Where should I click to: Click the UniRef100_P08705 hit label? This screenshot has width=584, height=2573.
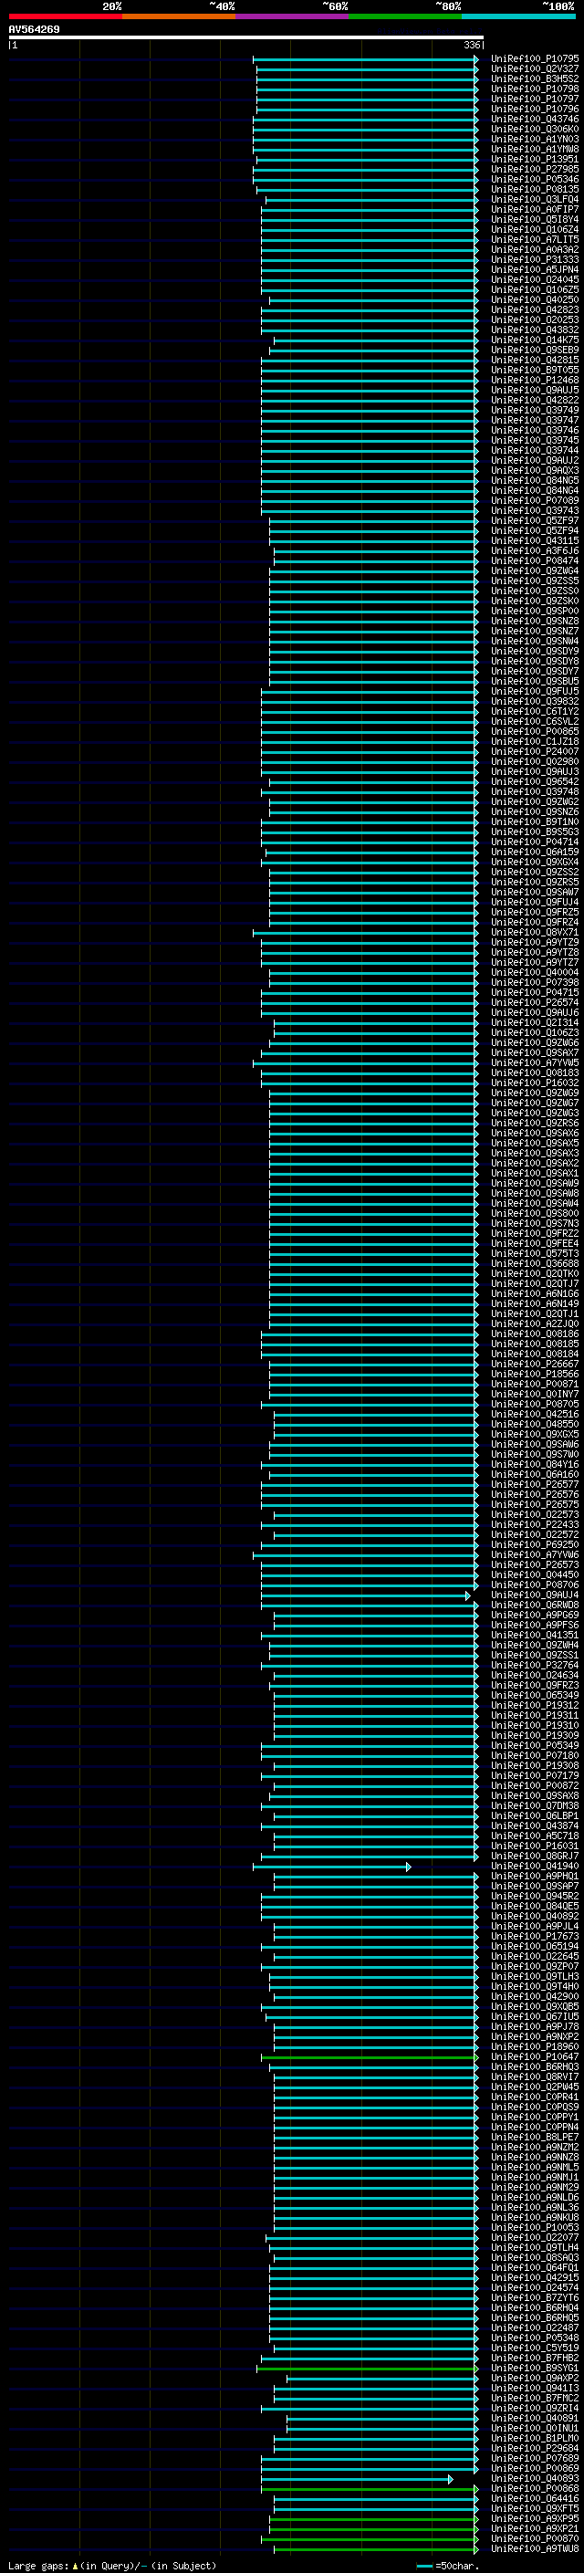click(534, 1404)
